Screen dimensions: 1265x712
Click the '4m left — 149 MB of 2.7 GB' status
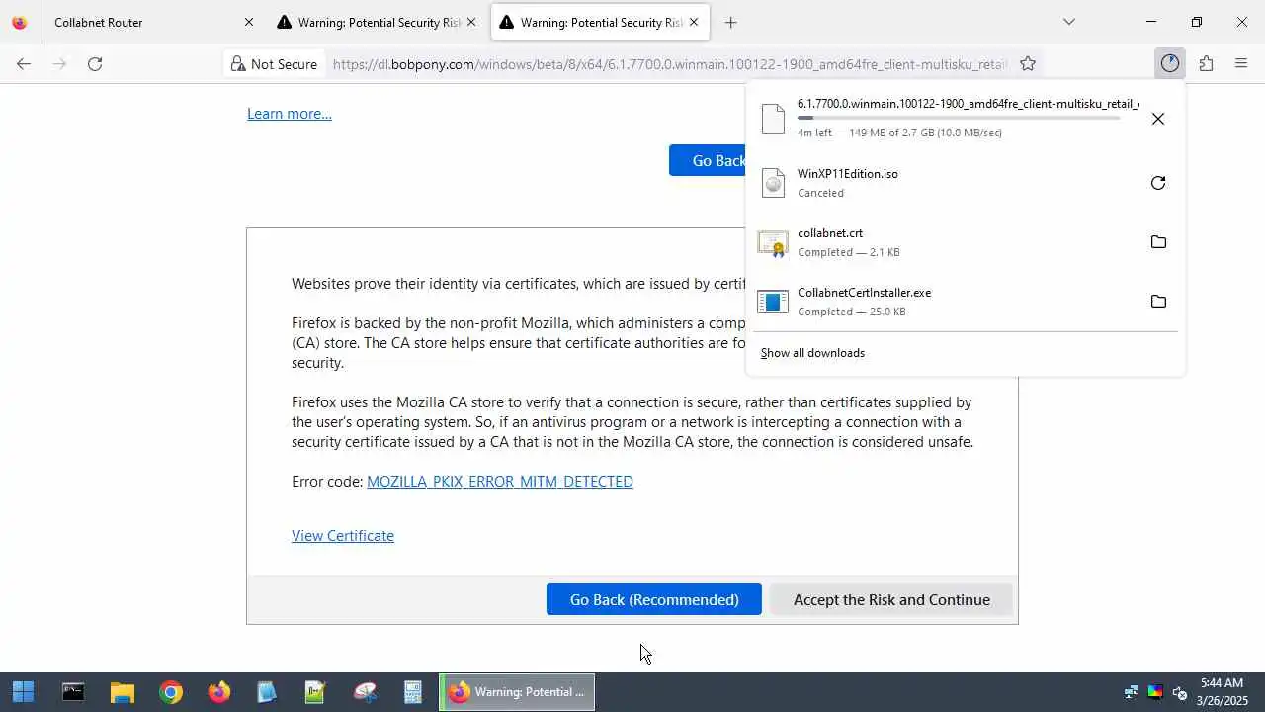[x=899, y=133]
